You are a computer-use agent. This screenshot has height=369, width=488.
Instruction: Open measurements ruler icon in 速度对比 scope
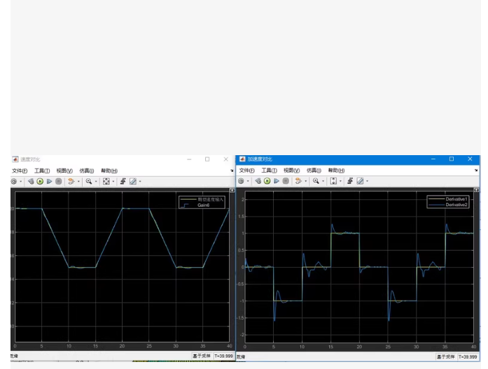tap(133, 182)
